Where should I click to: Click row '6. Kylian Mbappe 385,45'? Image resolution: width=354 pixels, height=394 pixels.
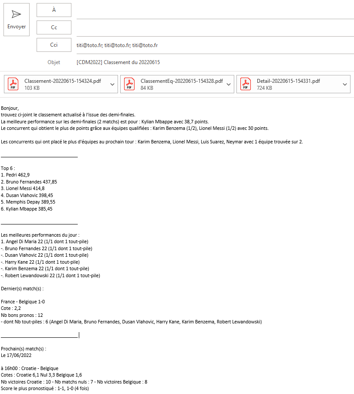[x=27, y=209]
